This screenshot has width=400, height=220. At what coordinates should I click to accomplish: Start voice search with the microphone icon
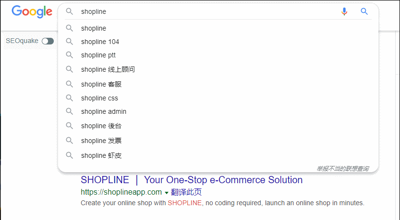344,11
